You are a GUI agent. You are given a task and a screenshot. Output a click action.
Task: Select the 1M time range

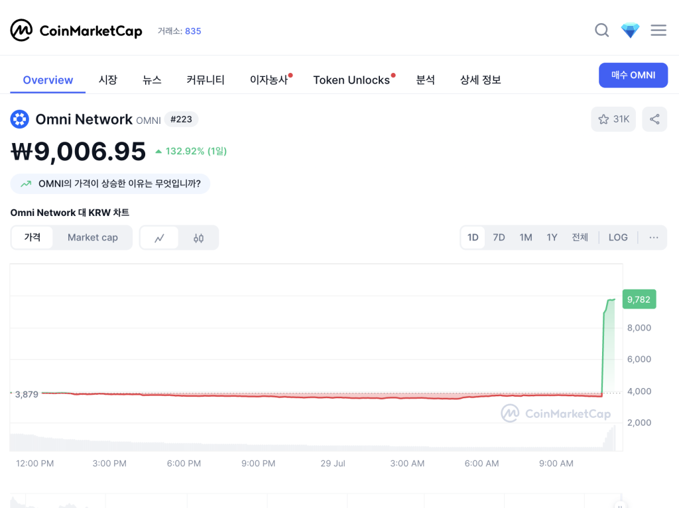click(526, 237)
